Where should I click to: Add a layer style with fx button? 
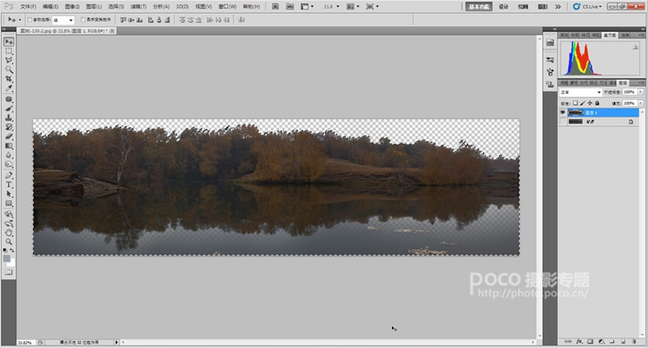[579, 342]
